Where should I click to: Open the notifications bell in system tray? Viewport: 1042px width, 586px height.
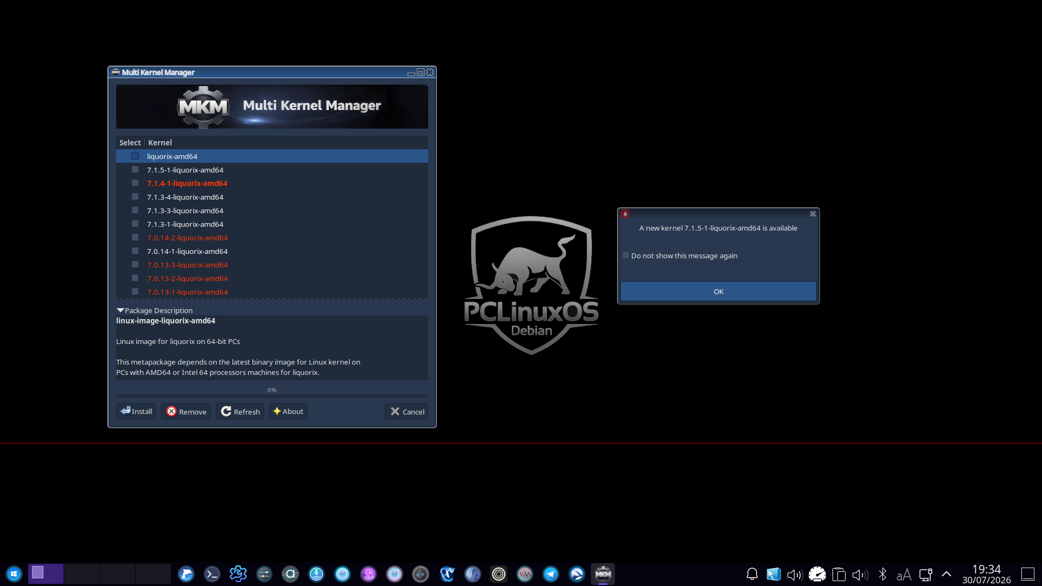pyautogui.click(x=752, y=574)
